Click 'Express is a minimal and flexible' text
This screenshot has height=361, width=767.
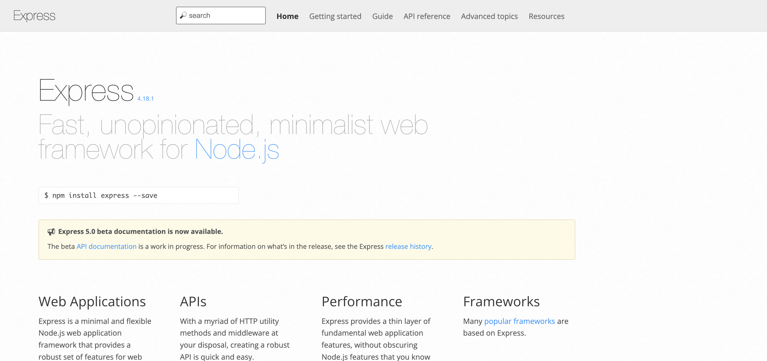(95, 321)
